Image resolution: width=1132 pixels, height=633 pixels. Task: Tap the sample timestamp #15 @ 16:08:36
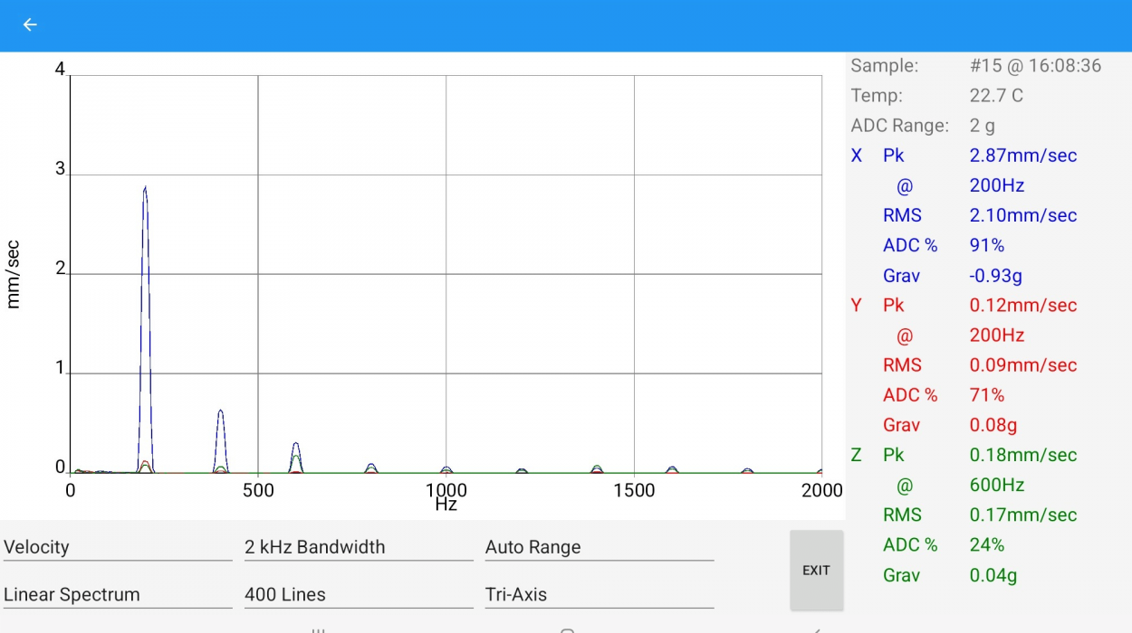click(1035, 66)
